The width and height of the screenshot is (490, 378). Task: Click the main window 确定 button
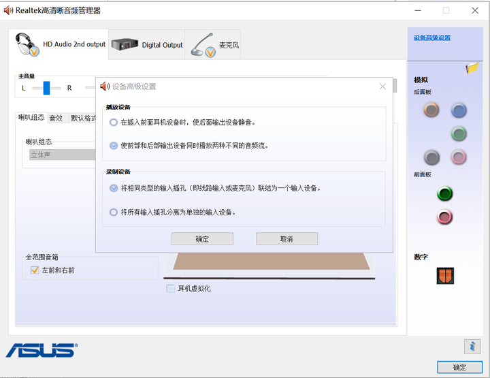(x=459, y=367)
